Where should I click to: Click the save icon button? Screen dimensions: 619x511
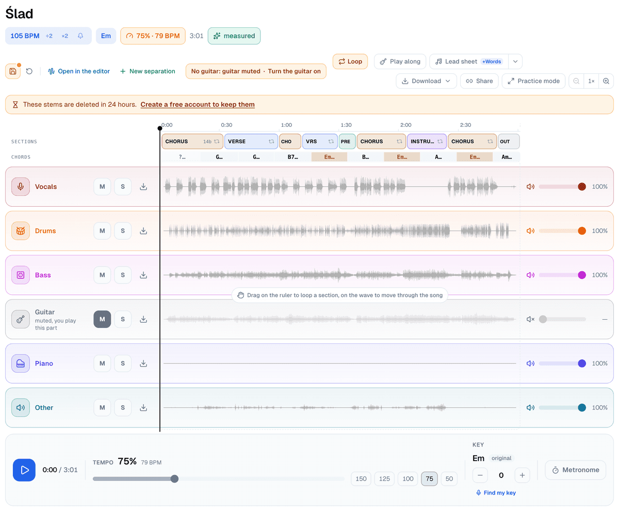pos(13,71)
